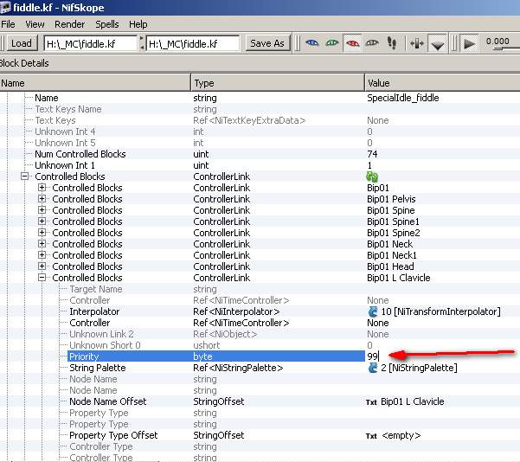The height and width of the screenshot is (462, 520).
Task: Toggle the green eye view icon
Action: tap(332, 43)
